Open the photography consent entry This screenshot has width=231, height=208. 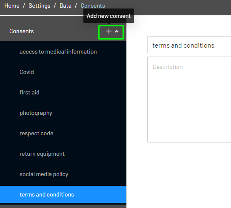63,113
